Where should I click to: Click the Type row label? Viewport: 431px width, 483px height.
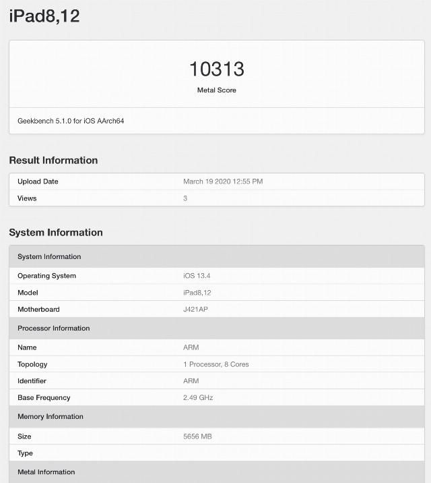tap(25, 453)
